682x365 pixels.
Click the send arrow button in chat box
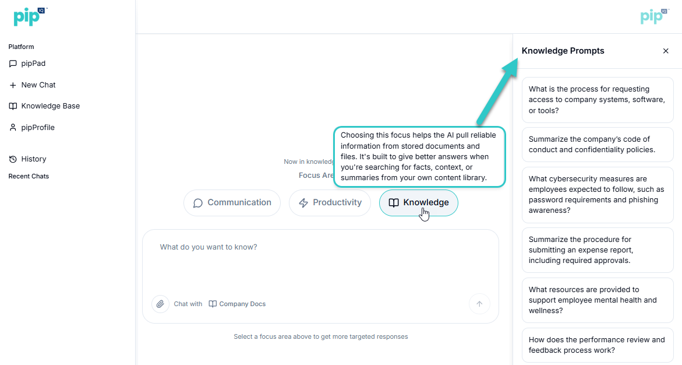pyautogui.click(x=479, y=304)
